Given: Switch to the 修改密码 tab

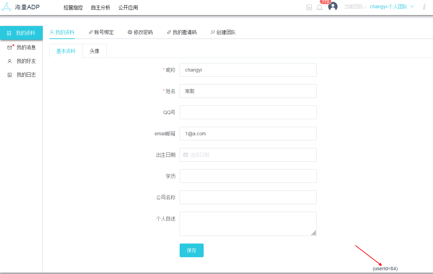Looking at the screenshot, I should click(x=140, y=32).
